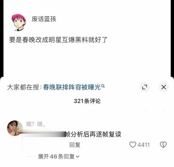Tap the comment text 帧分析后再逐帧复读

tap(93, 134)
